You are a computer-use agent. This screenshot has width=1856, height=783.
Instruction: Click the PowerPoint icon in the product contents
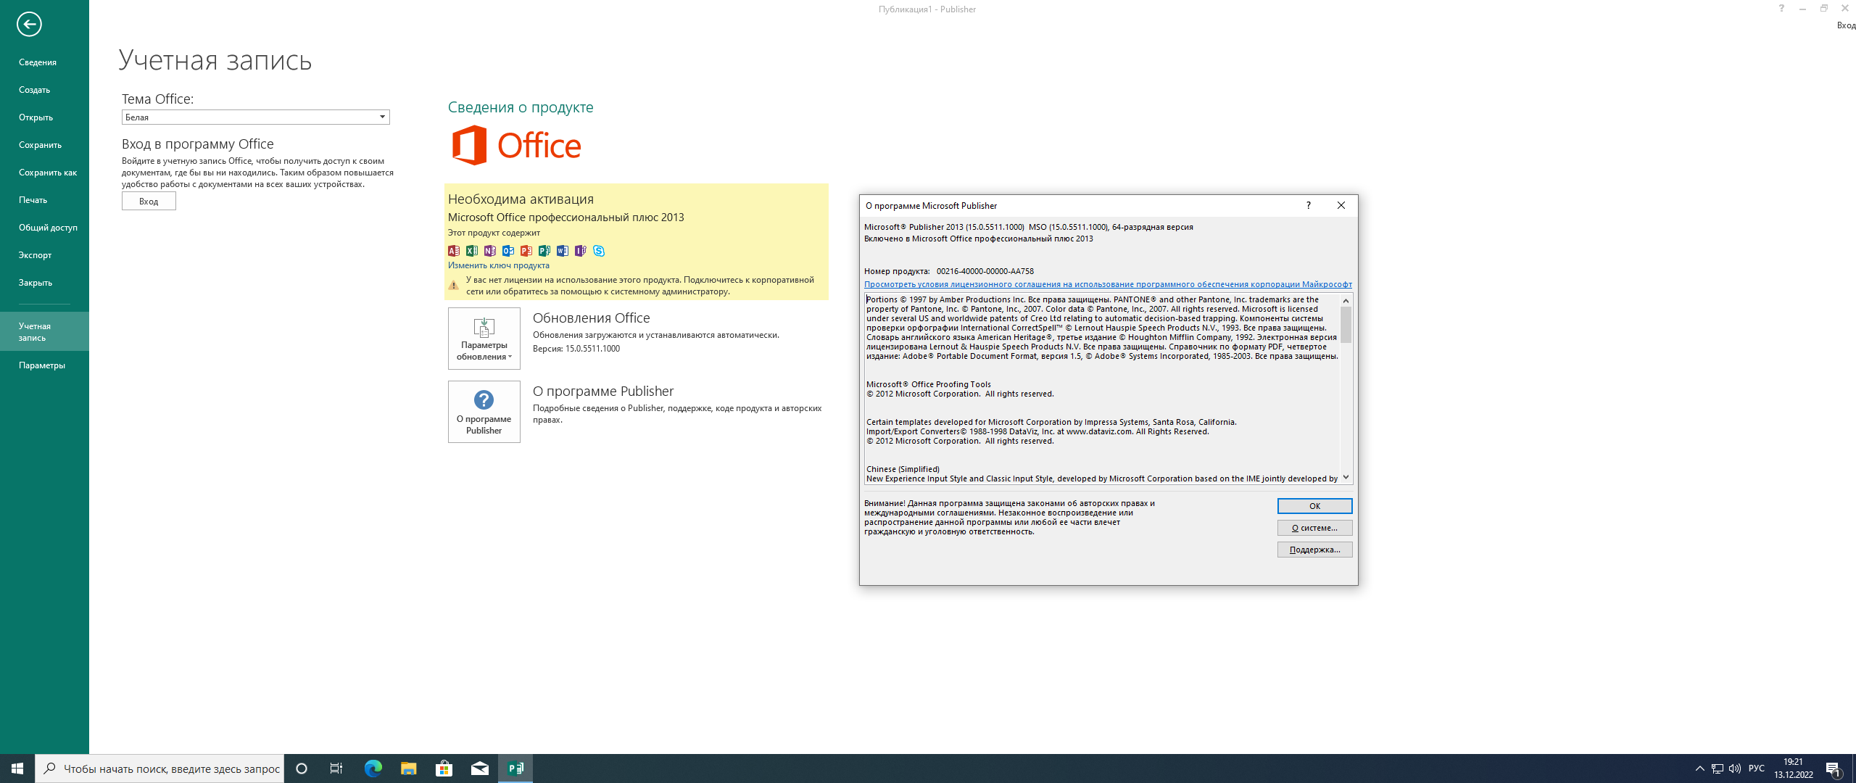tap(526, 251)
